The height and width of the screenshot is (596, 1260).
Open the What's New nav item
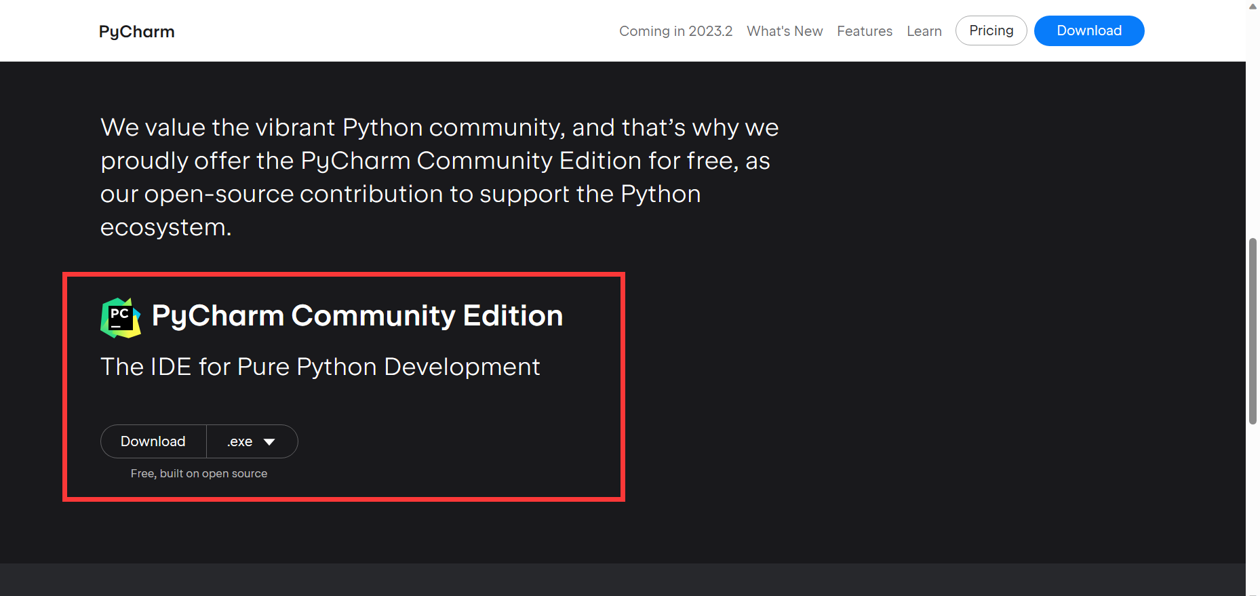(785, 31)
